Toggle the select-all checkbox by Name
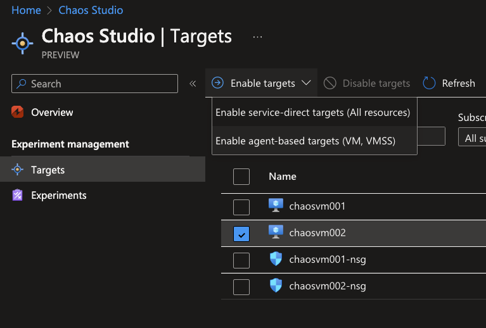Image resolution: width=486 pixels, height=328 pixels. click(x=241, y=177)
